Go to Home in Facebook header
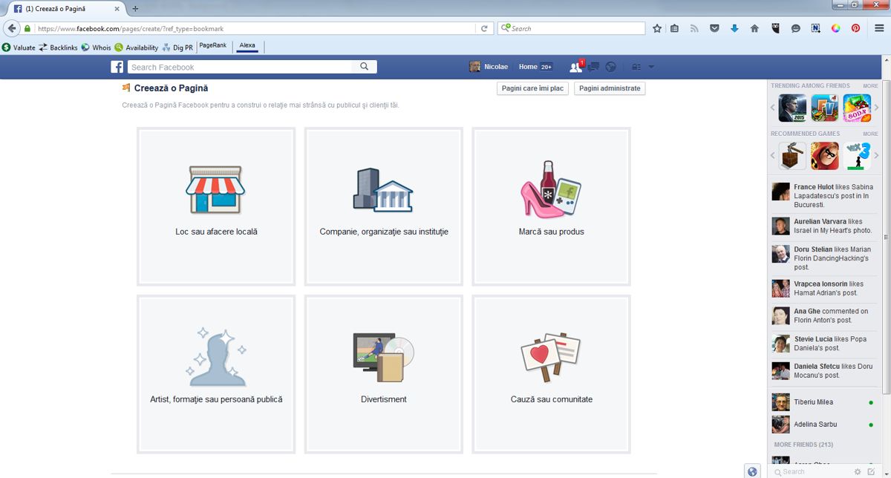The width and height of the screenshot is (891, 478). (x=528, y=67)
